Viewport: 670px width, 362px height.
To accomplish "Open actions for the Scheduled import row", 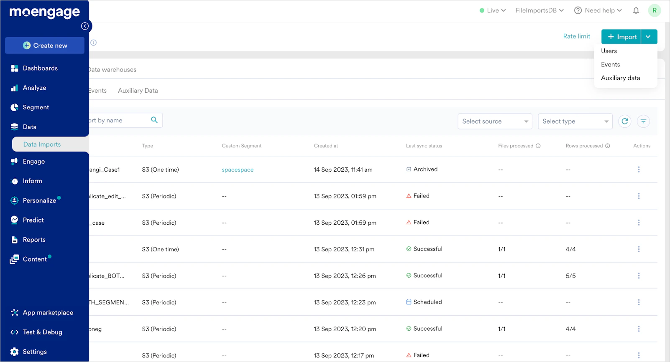I will [639, 302].
